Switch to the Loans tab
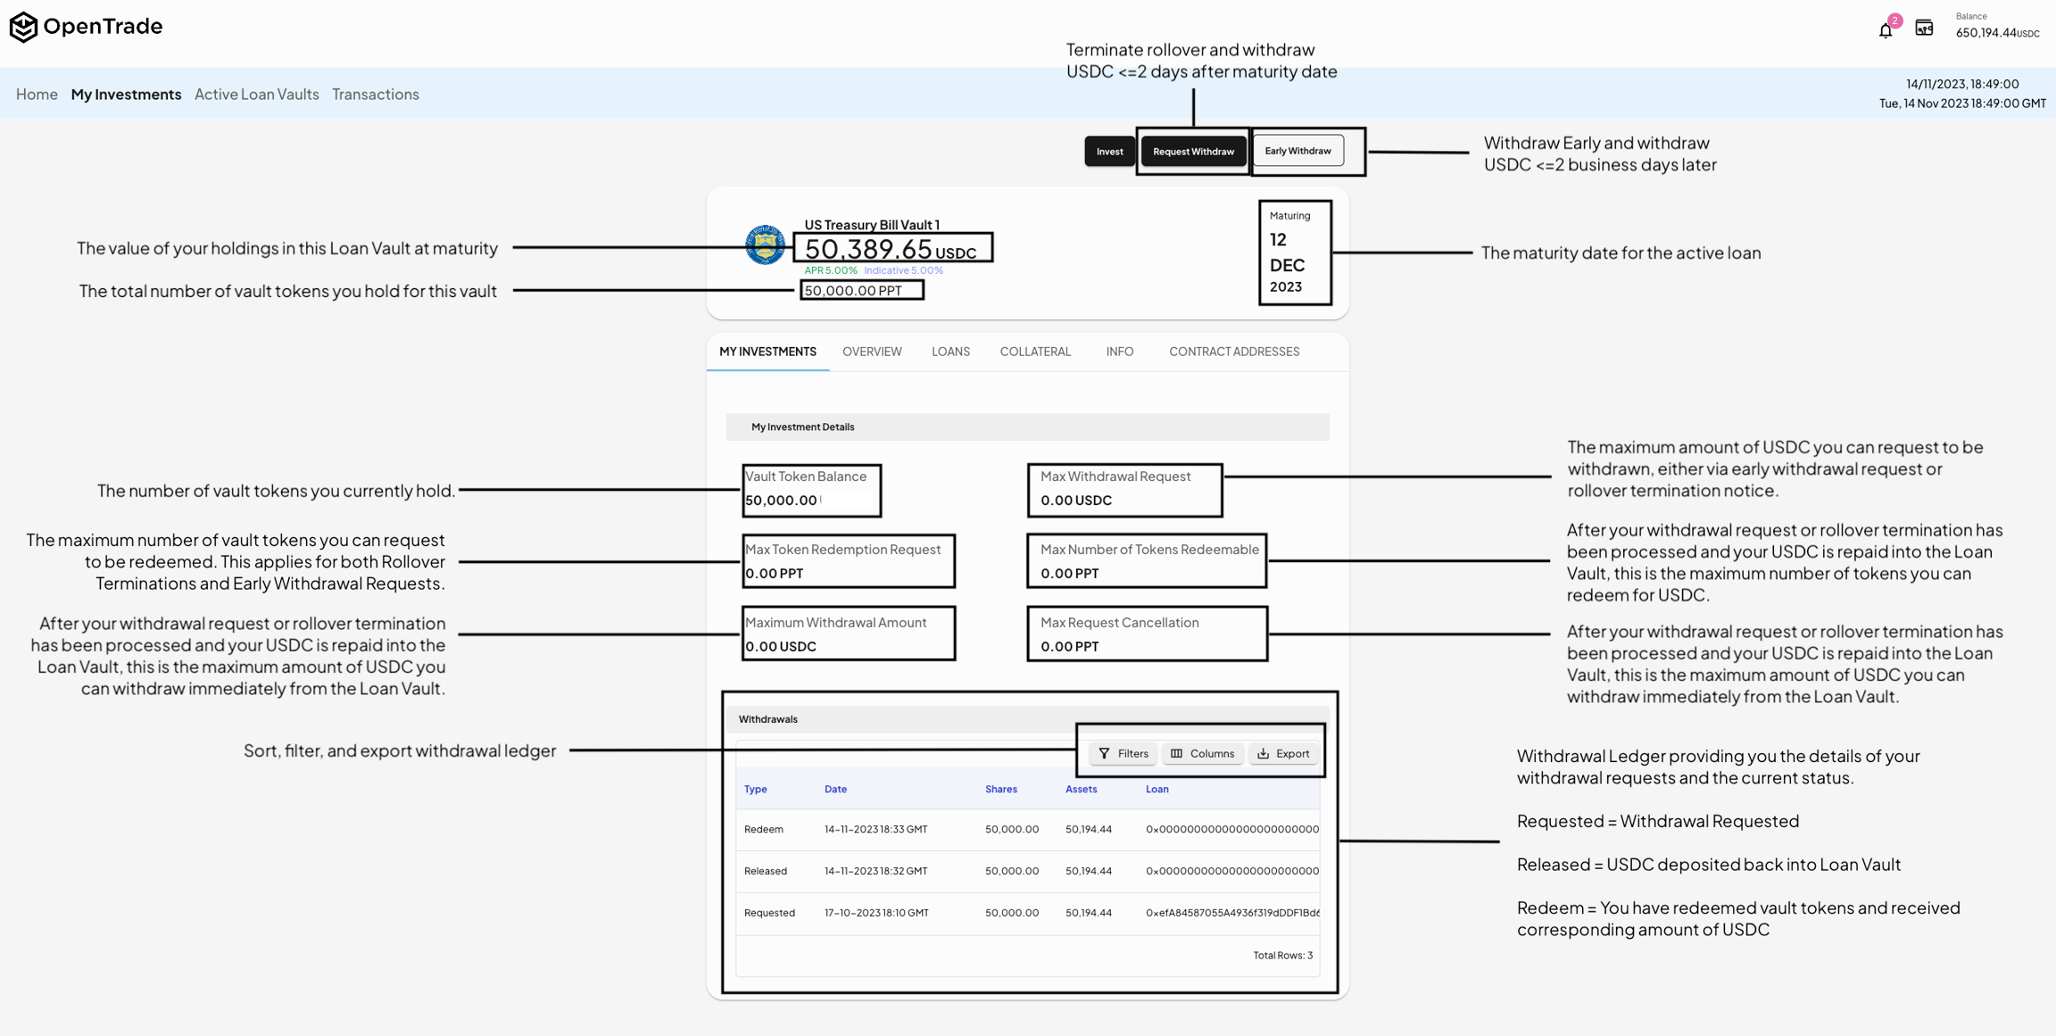 coord(950,352)
